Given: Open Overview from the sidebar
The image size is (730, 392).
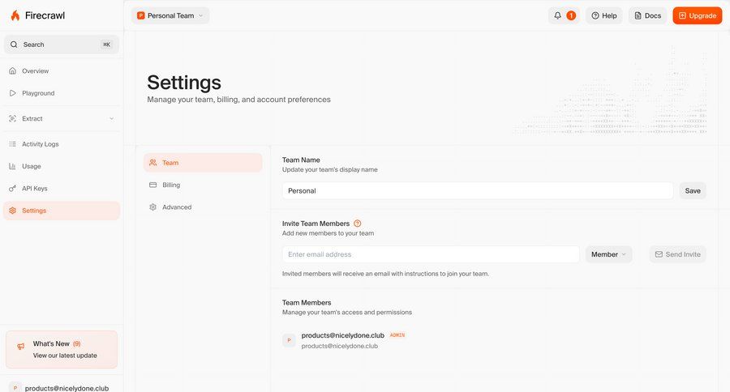Looking at the screenshot, I should pos(35,71).
